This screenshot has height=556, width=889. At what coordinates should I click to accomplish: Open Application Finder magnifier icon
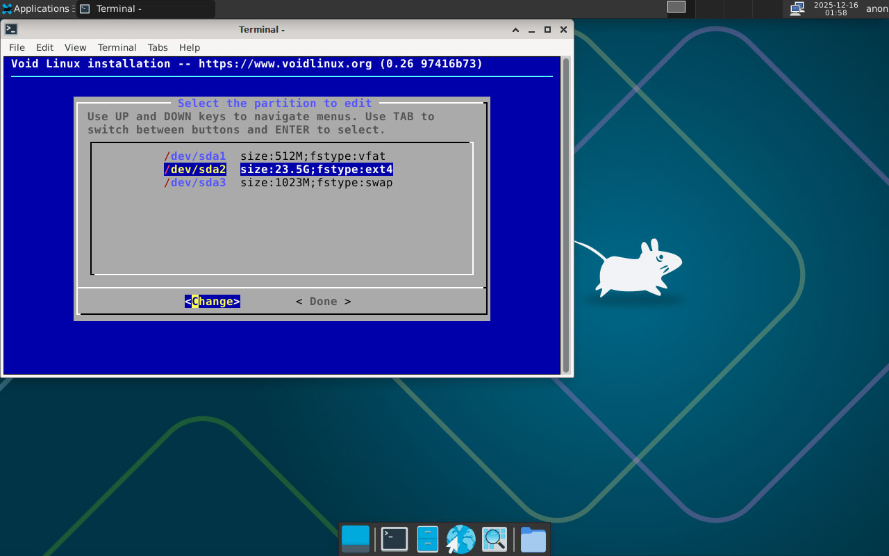tap(495, 539)
